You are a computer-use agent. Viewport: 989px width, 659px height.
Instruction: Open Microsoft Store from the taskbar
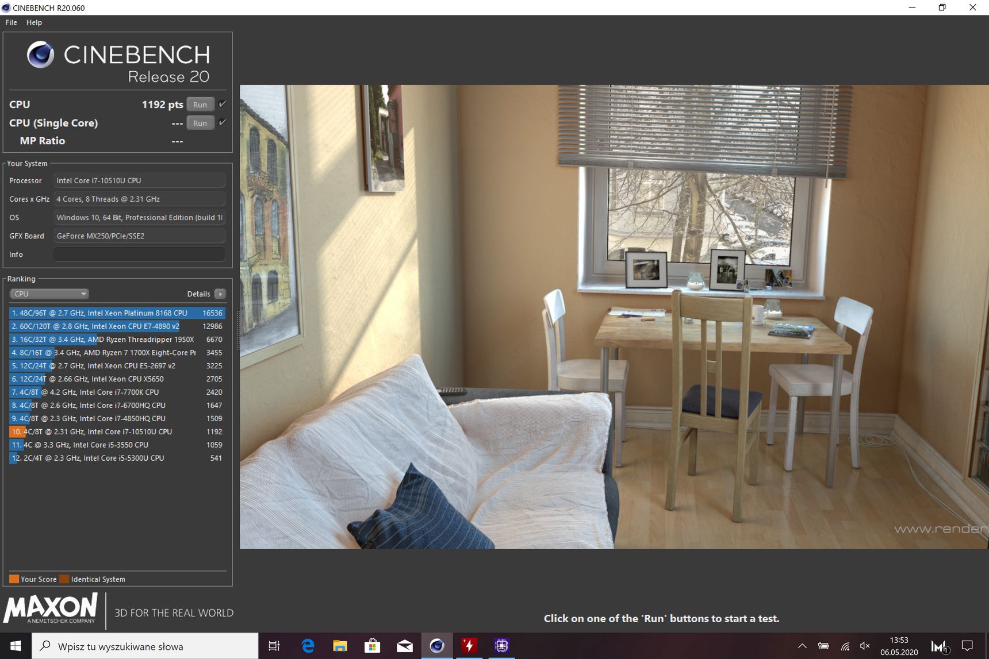(372, 646)
